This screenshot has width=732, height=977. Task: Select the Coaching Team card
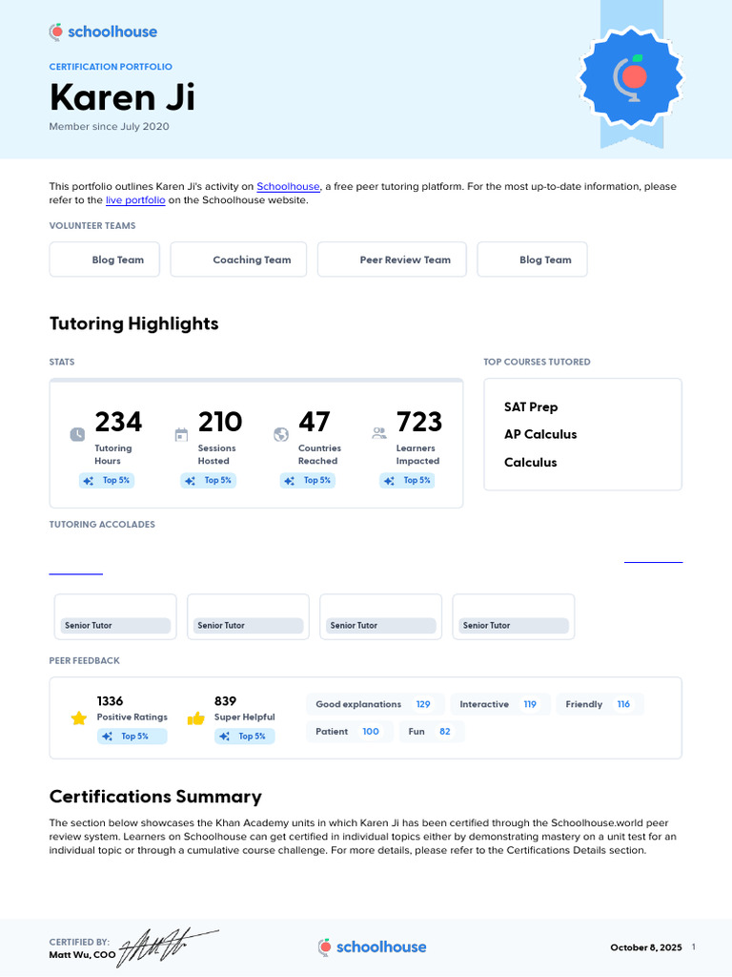click(238, 260)
